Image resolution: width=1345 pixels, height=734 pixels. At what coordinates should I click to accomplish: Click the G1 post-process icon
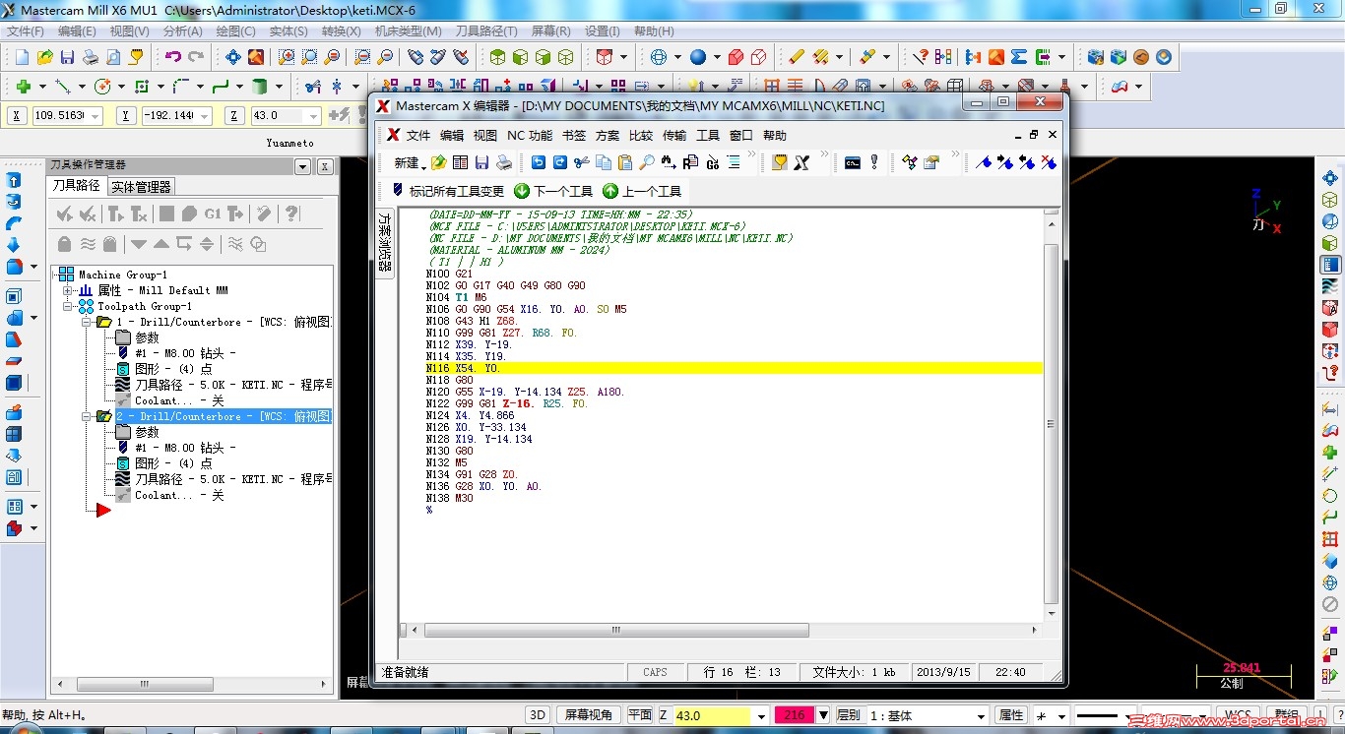212,214
